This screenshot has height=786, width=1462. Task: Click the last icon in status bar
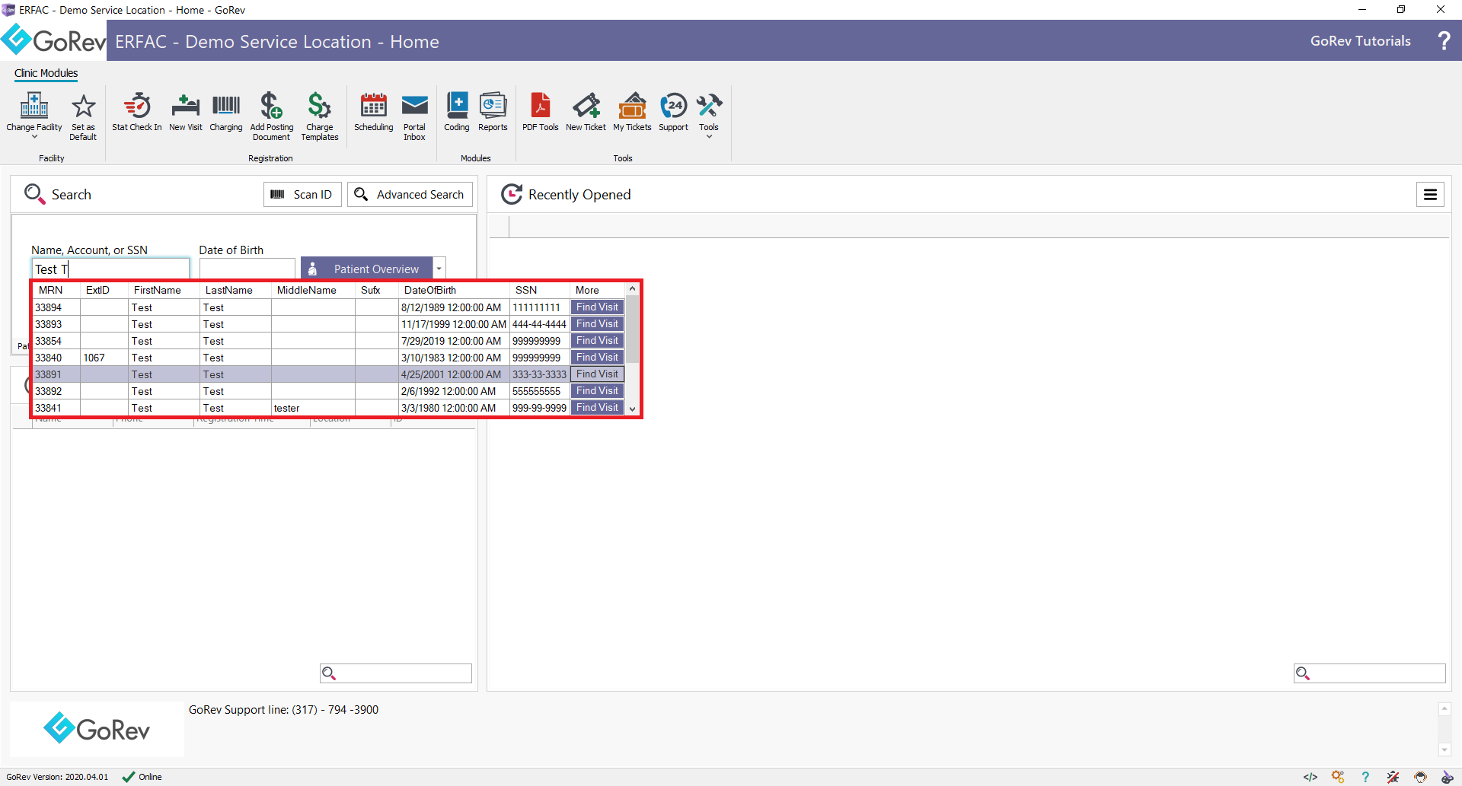[1448, 777]
